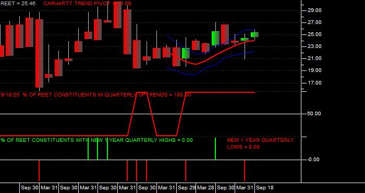This screenshot has width=365, height=193.
Task: Select the Mar 28 date label
Action: [x=206, y=188]
